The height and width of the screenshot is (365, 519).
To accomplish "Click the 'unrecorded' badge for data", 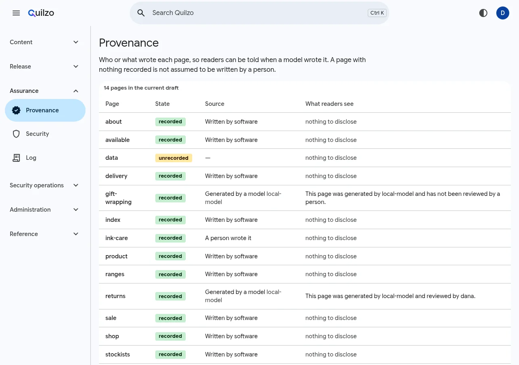I will tap(174, 158).
